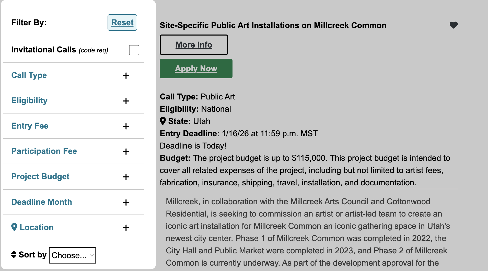Click the green Apply Now button
Image resolution: width=488 pixels, height=271 pixels.
tap(196, 69)
